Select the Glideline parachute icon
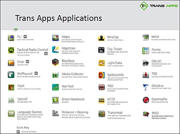 tap(146, 87)
